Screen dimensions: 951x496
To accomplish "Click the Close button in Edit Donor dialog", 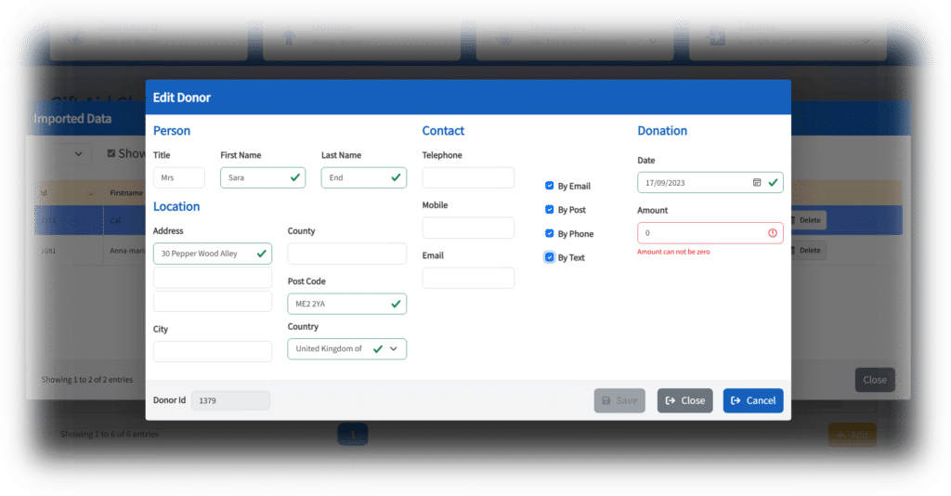I will pyautogui.click(x=684, y=400).
